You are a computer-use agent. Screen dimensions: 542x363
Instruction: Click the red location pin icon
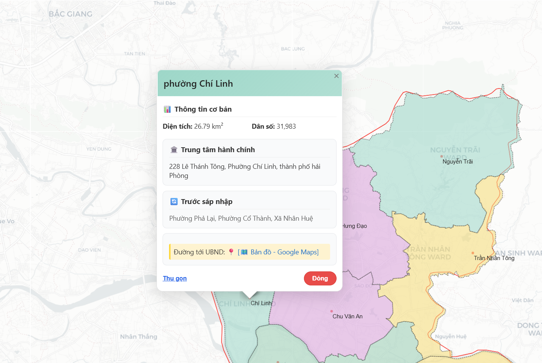click(231, 252)
